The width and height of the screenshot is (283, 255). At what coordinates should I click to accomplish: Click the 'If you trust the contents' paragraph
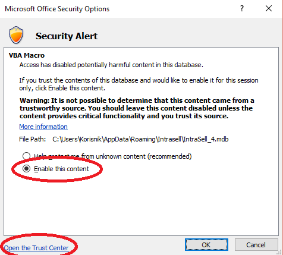139,84
